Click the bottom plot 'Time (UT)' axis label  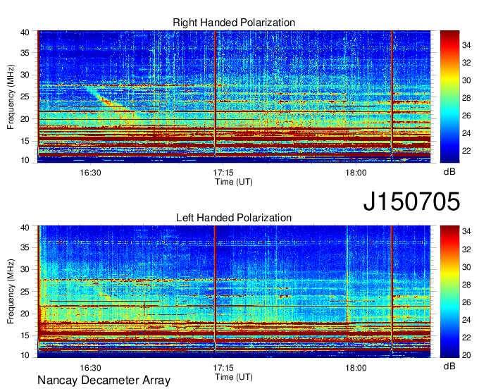point(234,377)
